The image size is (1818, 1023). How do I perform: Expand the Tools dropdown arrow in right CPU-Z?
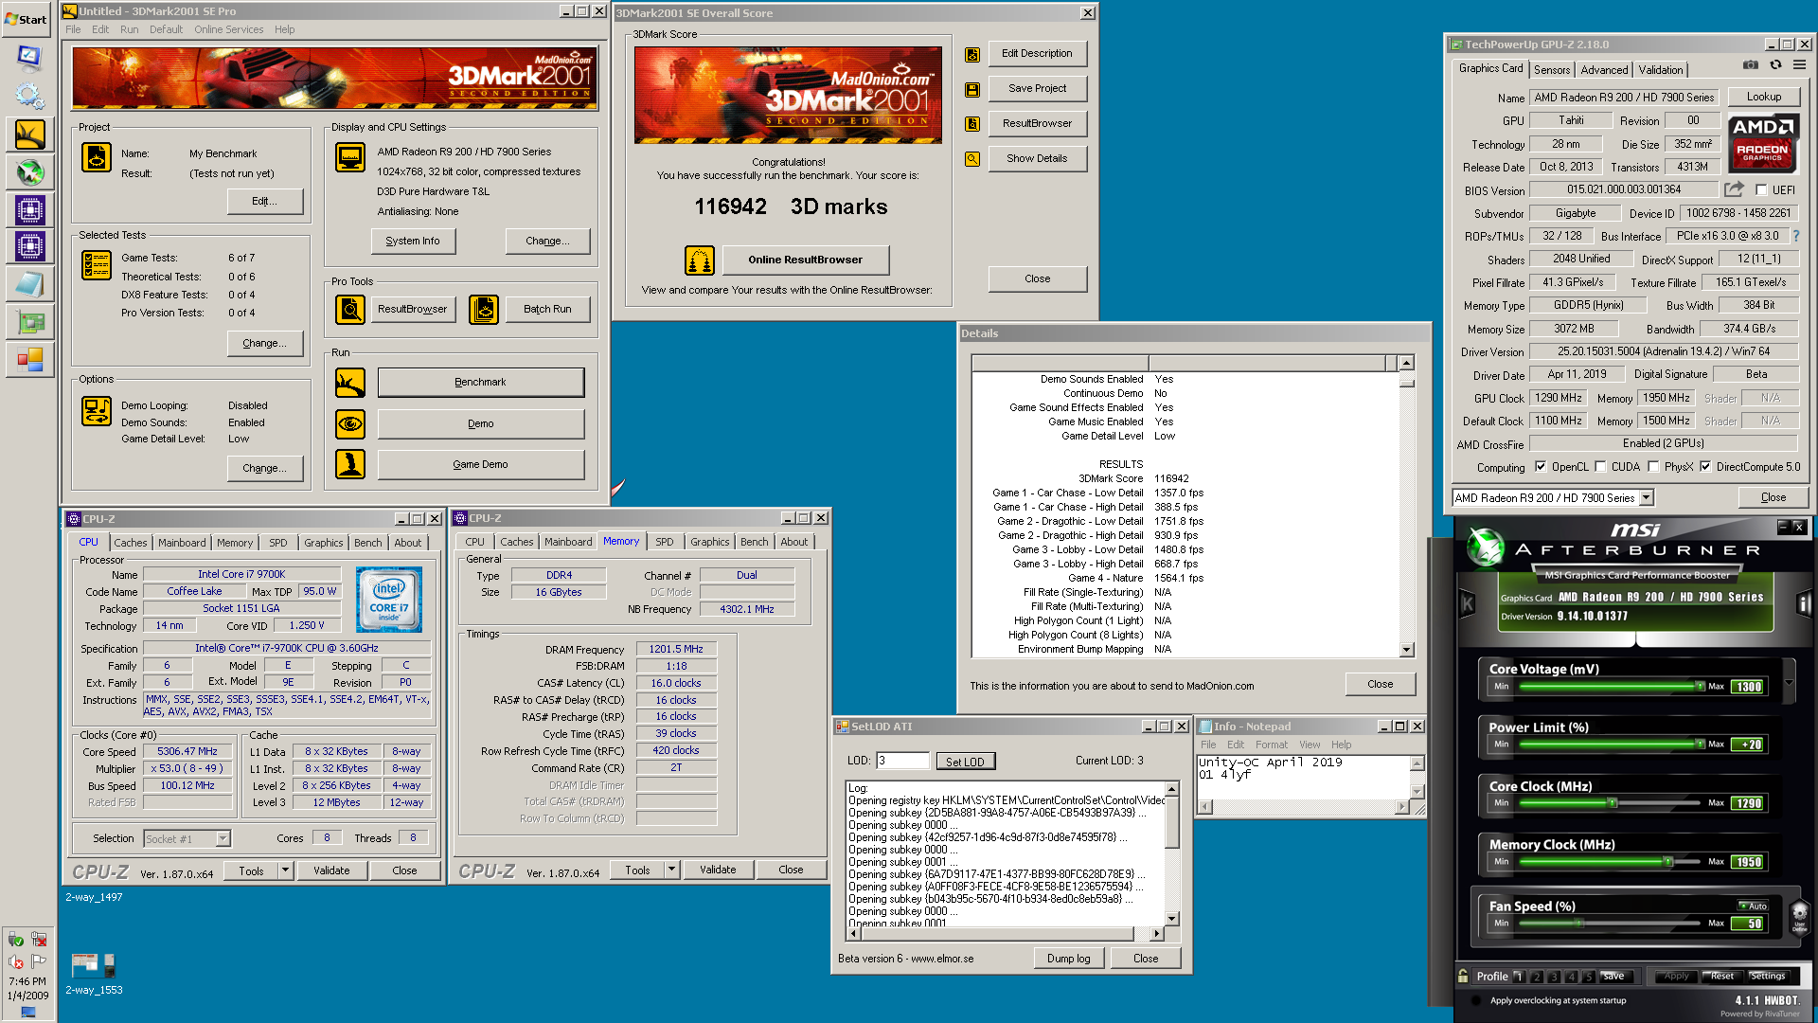point(671,870)
